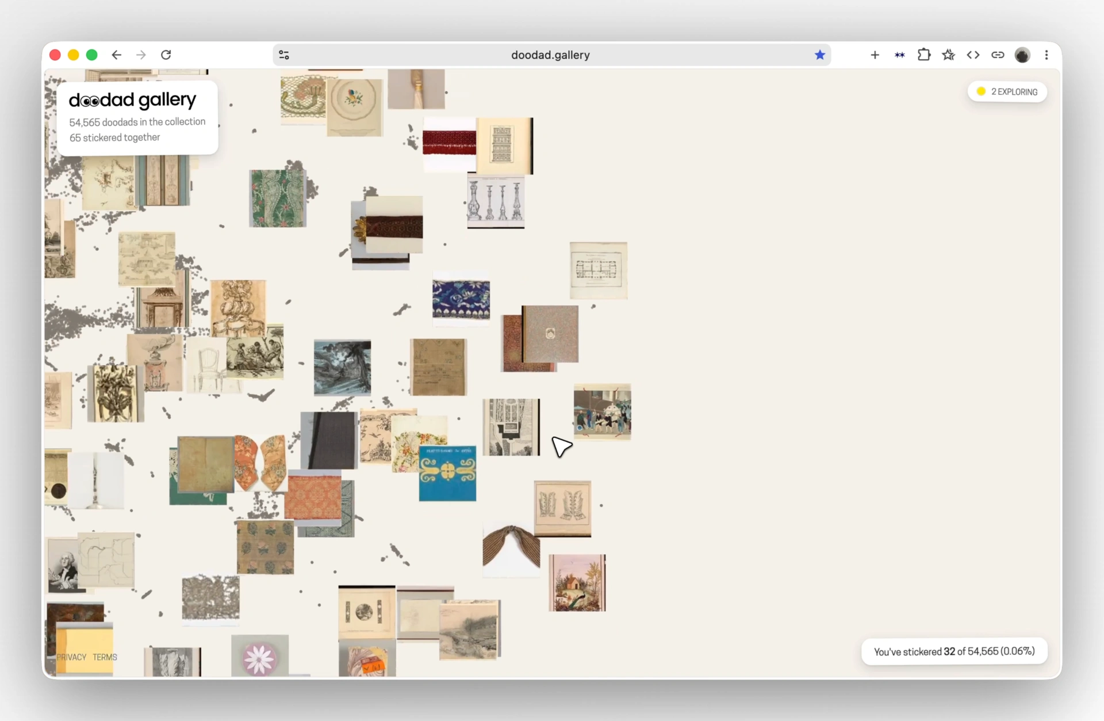Click the double-asterisk extension icon
The width and height of the screenshot is (1104, 721).
coord(899,55)
